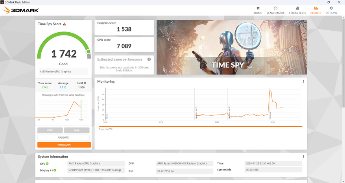Click the vertical scrollbar on right edge
345x183 pixels.
coord(344,64)
